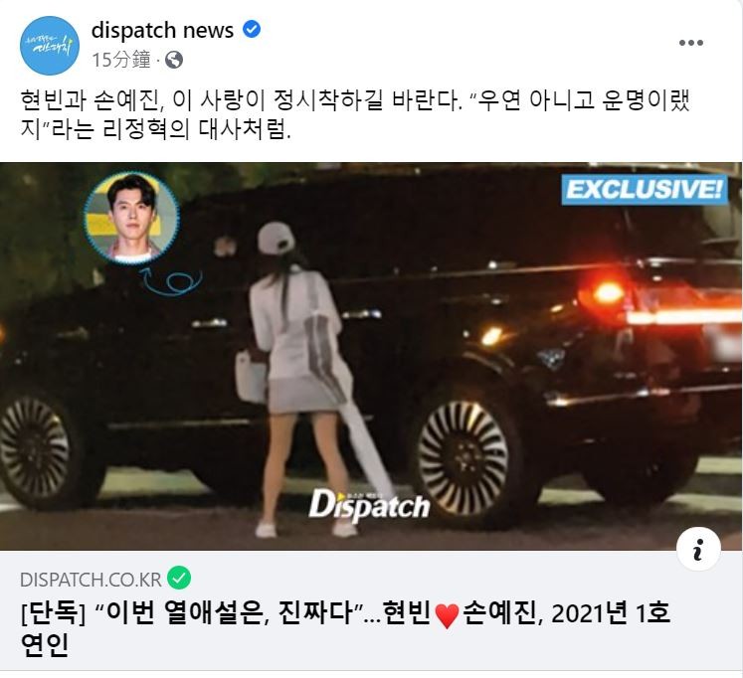Image resolution: width=743 pixels, height=678 pixels.
Task: Open the 15分鐘 post timestamp
Action: pyautogui.click(x=121, y=60)
